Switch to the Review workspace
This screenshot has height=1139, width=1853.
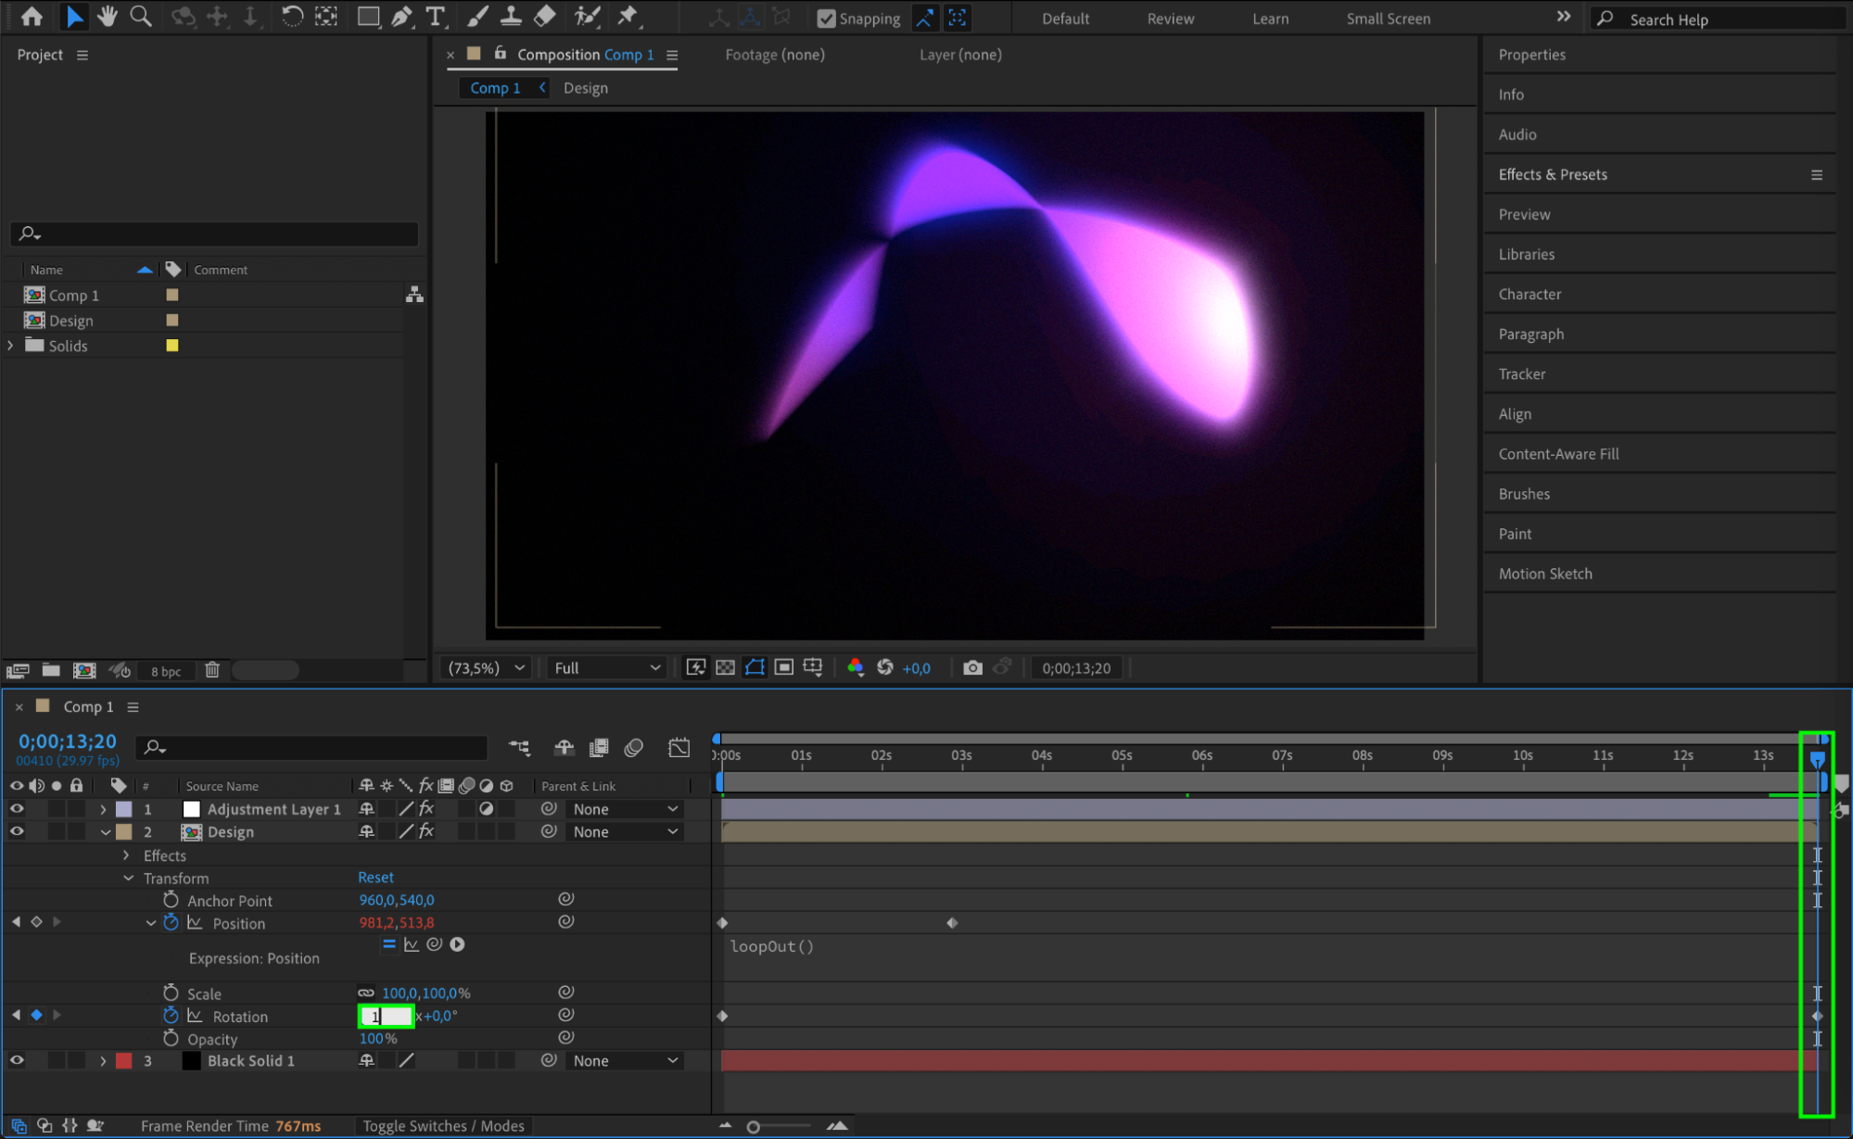(x=1170, y=19)
